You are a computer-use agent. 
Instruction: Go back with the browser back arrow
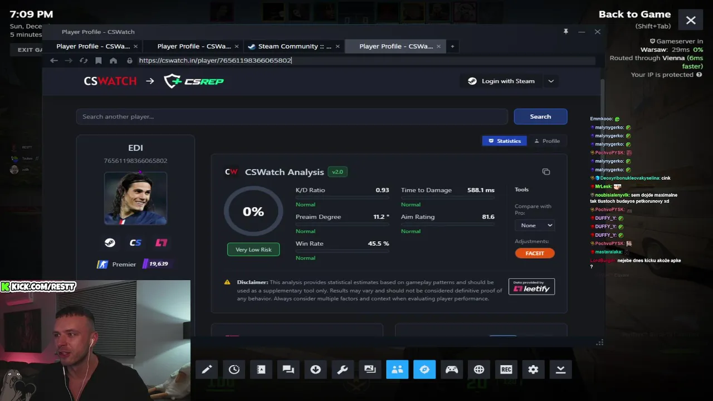click(x=54, y=60)
